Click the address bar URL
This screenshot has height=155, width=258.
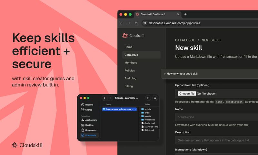(174, 23)
